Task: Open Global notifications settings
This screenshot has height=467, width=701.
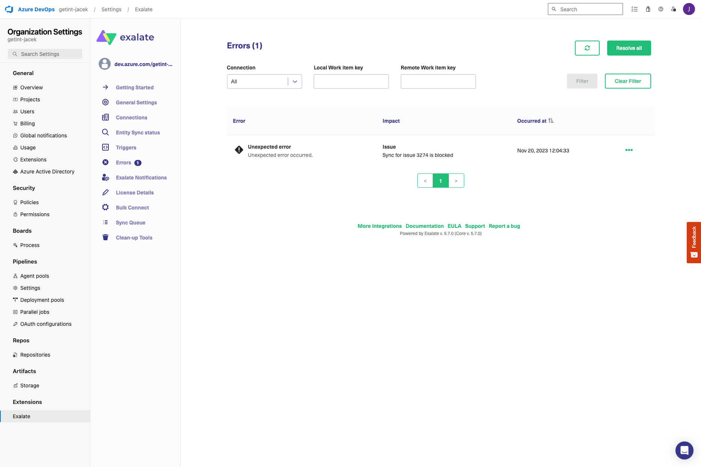Action: (44, 136)
